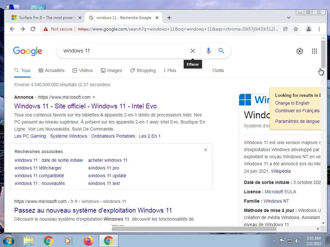Start voice search with microphone icon

point(209,51)
